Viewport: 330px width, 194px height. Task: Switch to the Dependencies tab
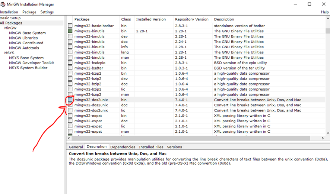(123, 147)
